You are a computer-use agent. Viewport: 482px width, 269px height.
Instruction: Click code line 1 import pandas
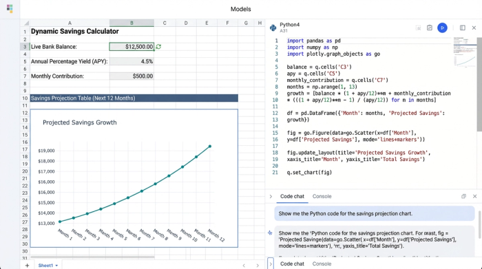point(313,41)
